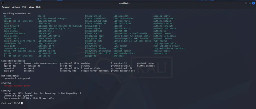Viewport: 256px width, 109px height.
Task: Click the libbluray4 package name
Action: 44,23
